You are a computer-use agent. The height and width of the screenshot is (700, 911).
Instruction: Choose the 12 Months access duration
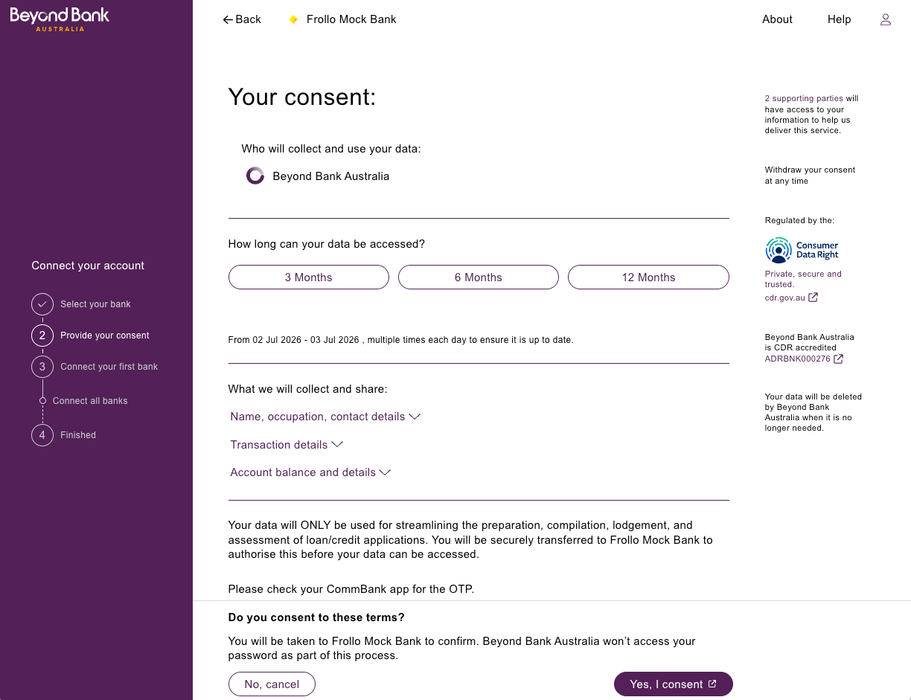tap(648, 277)
